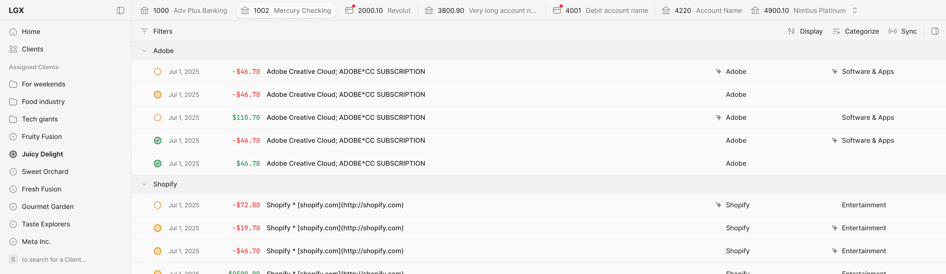
Task: Toggle dashed status on Shopify -$72.00 row
Action: [158, 205]
